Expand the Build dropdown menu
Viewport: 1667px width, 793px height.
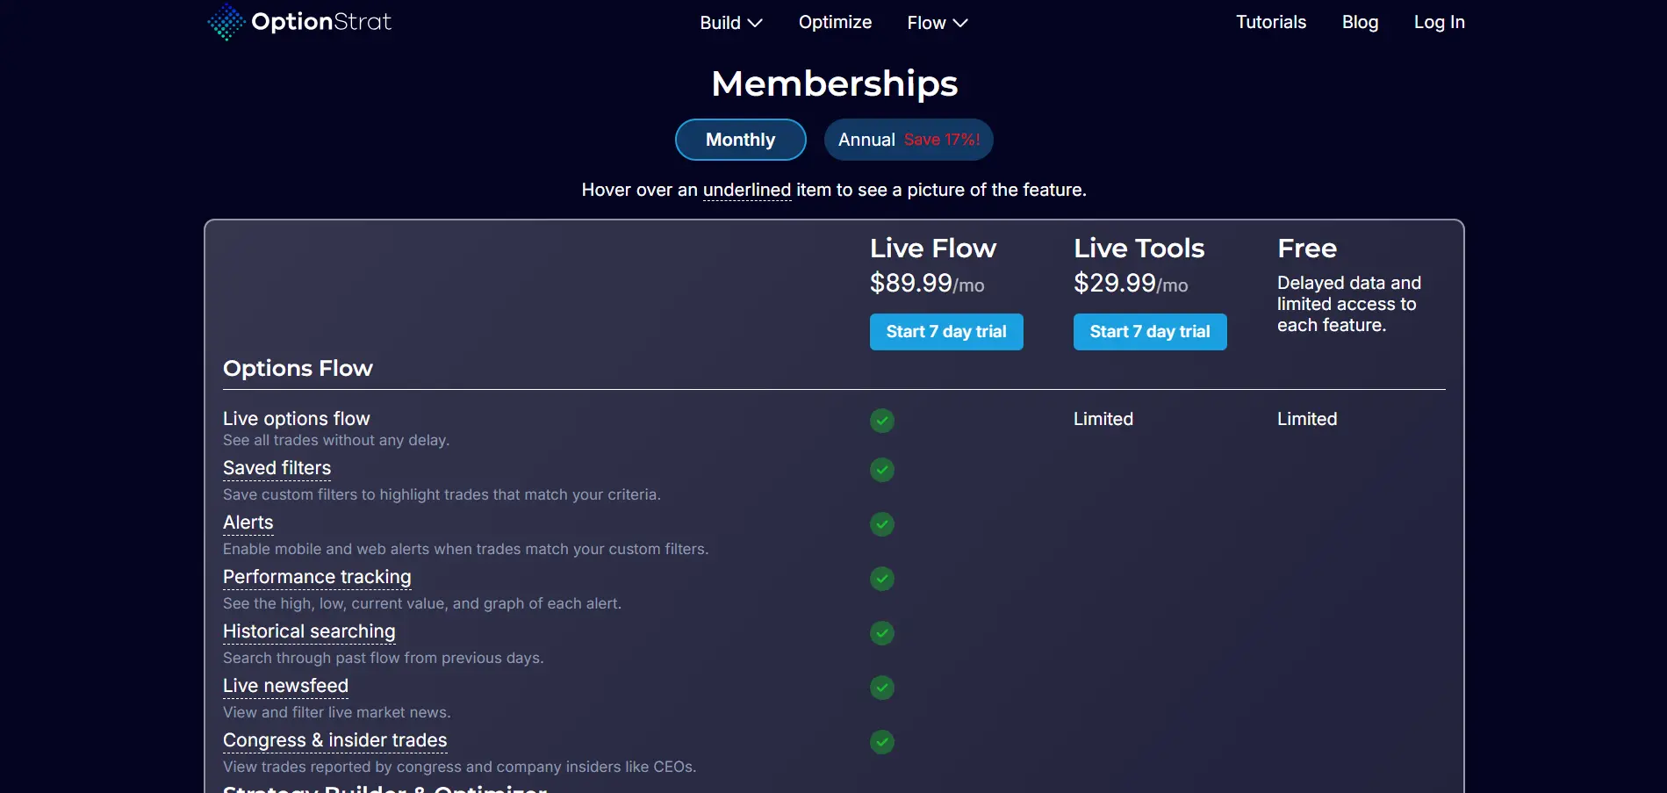[730, 23]
